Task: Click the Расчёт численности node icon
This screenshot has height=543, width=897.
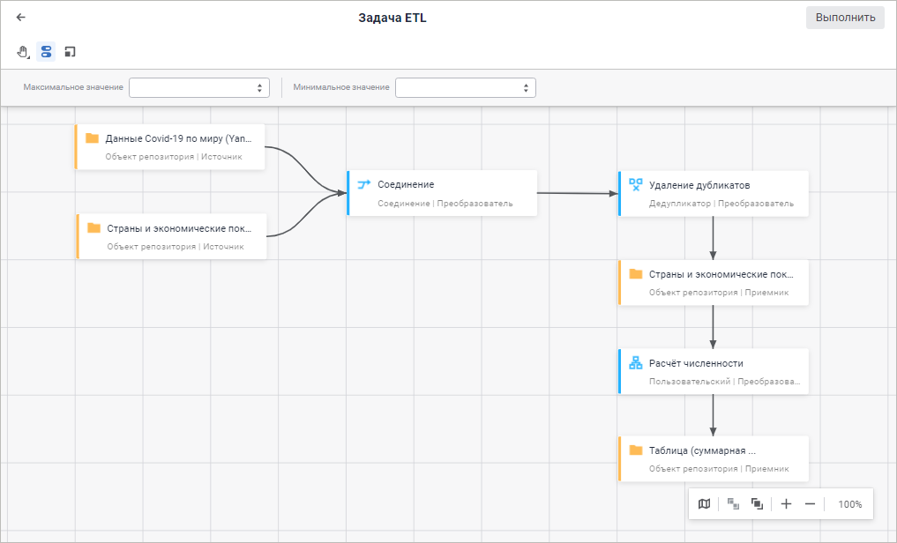Action: (636, 363)
